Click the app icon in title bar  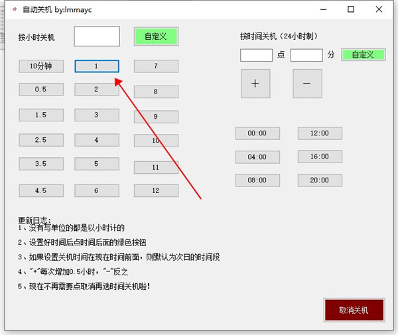[x=15, y=9]
